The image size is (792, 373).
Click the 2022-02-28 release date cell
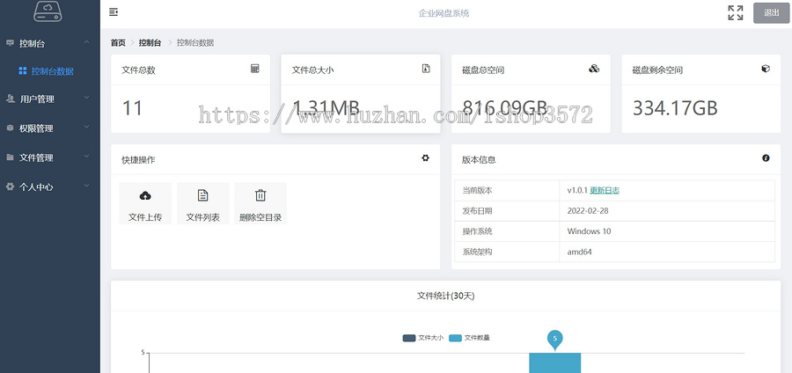tap(667, 211)
